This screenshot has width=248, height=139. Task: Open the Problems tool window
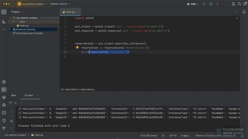pos(4,120)
